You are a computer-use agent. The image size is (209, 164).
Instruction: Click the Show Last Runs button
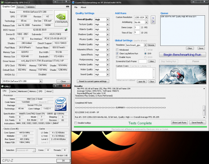[179, 122]
